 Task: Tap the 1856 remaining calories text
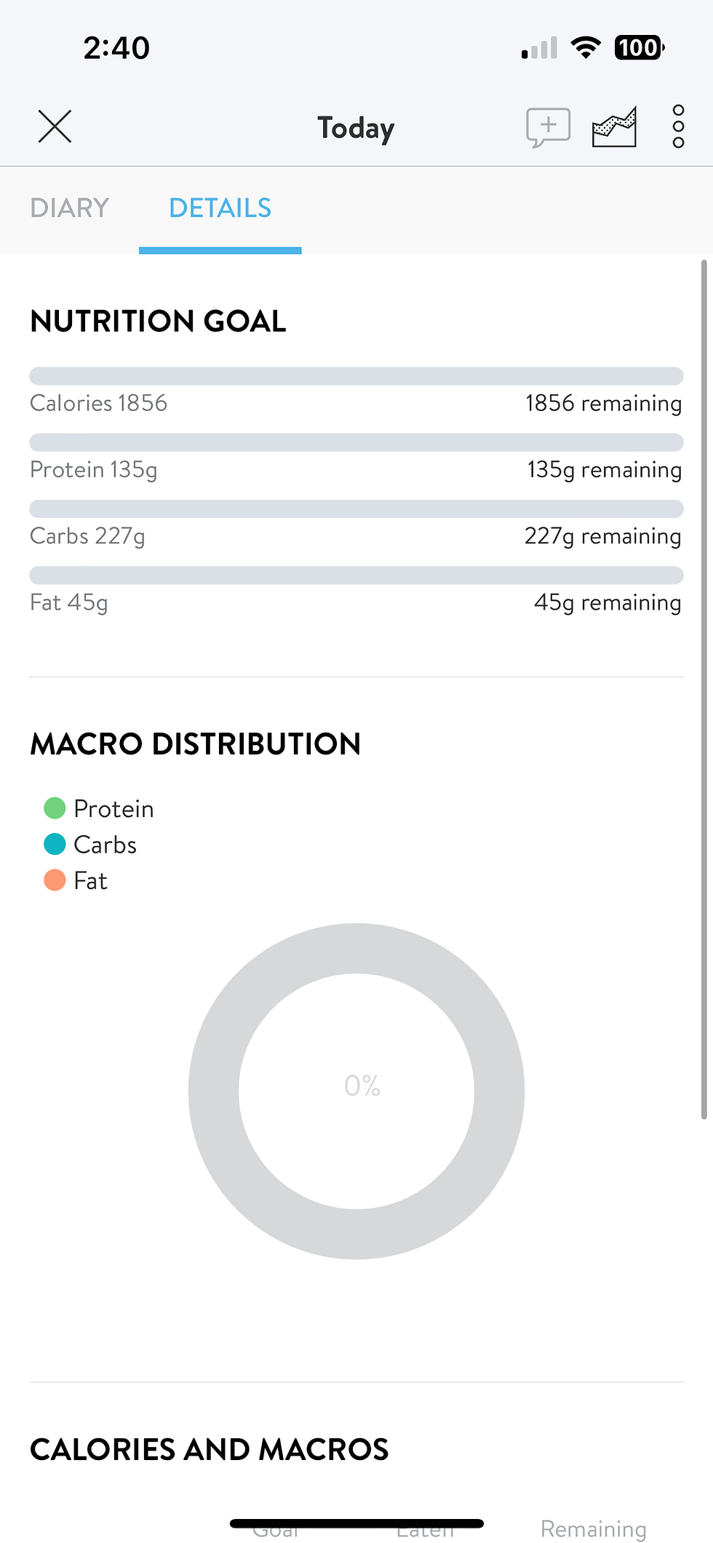(x=603, y=403)
